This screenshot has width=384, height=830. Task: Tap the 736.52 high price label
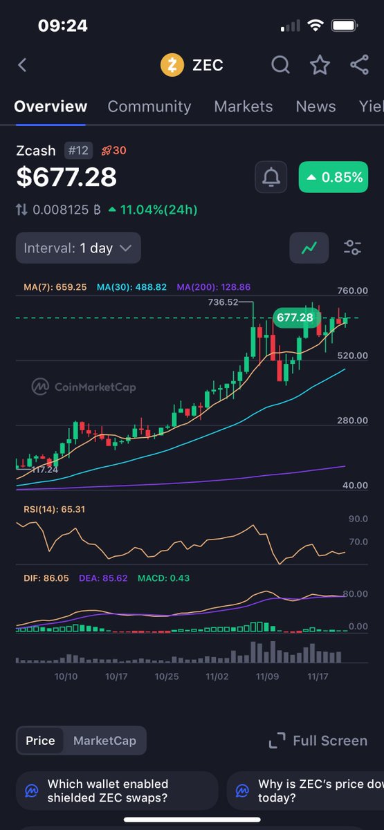pos(223,302)
